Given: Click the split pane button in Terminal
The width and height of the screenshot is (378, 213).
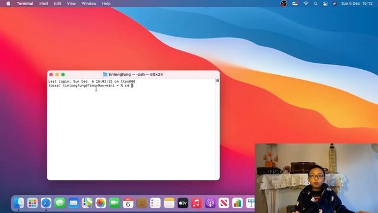Looking at the screenshot, I should [x=217, y=81].
